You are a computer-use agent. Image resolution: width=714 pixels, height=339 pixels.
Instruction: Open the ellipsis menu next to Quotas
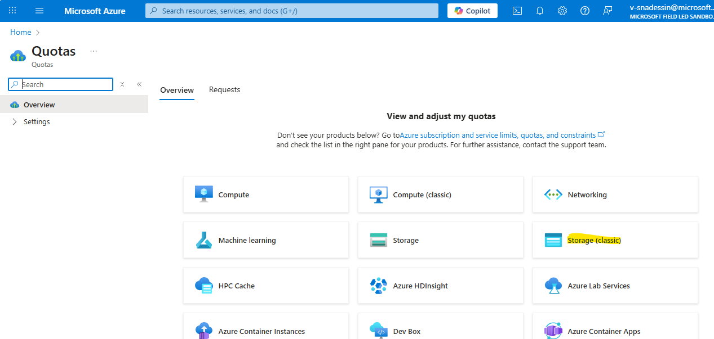(x=94, y=51)
